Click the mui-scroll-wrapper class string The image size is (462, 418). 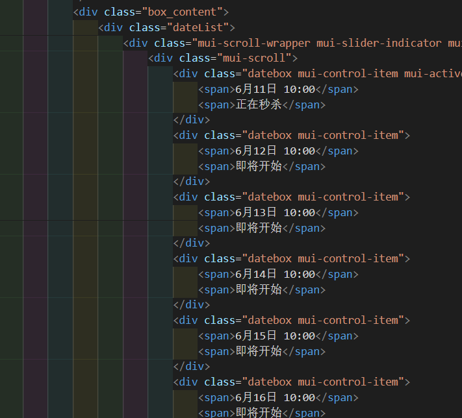327,43
